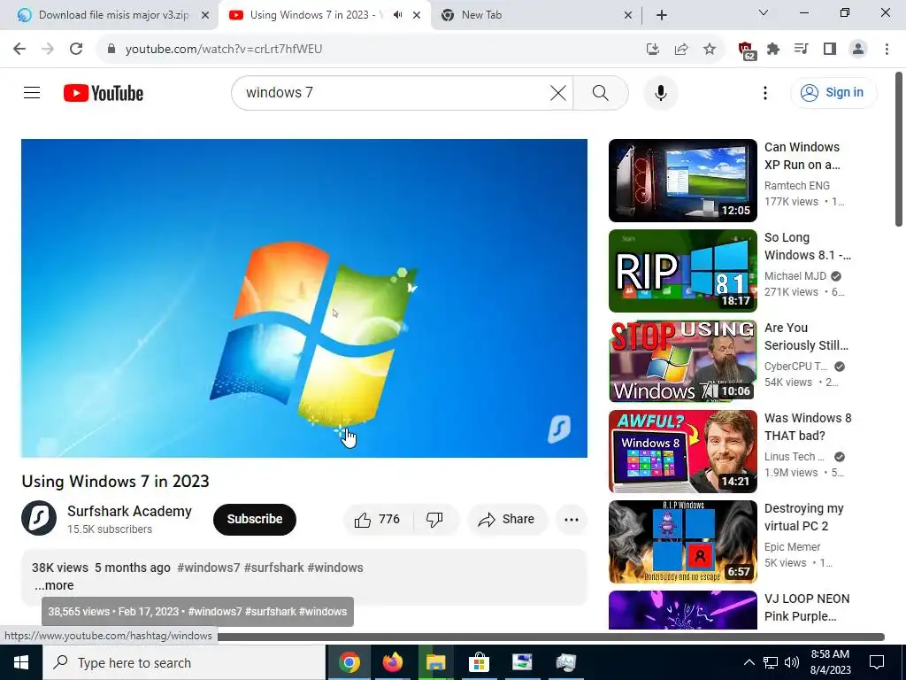Screen dimensions: 906x680
Task: Like the video with thumbs up
Action: click(378, 519)
